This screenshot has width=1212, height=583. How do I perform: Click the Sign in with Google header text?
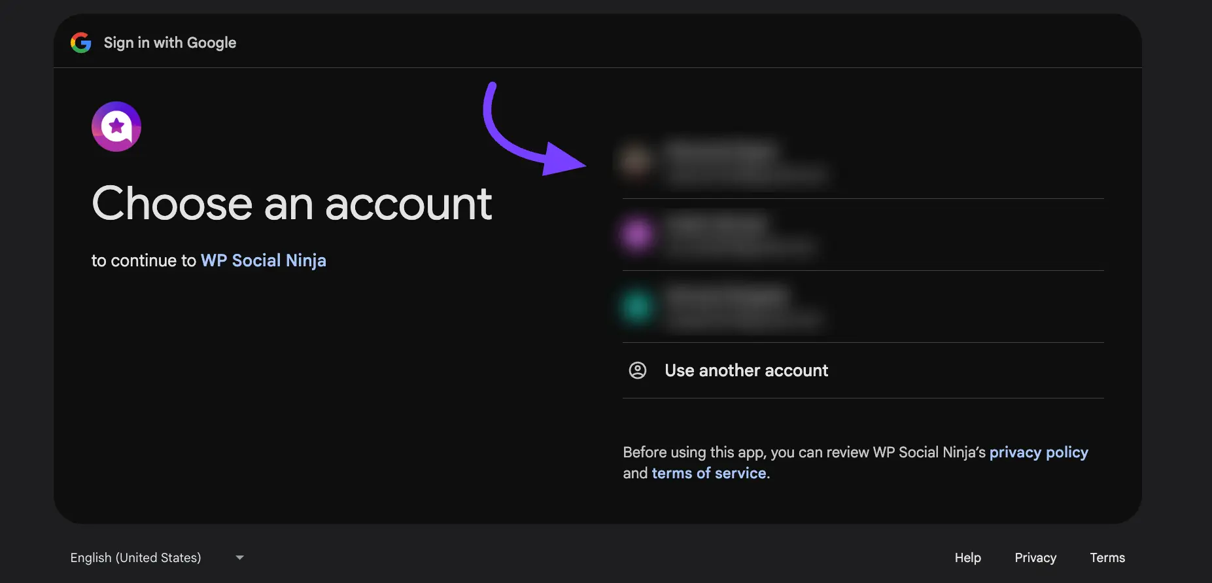tap(170, 43)
